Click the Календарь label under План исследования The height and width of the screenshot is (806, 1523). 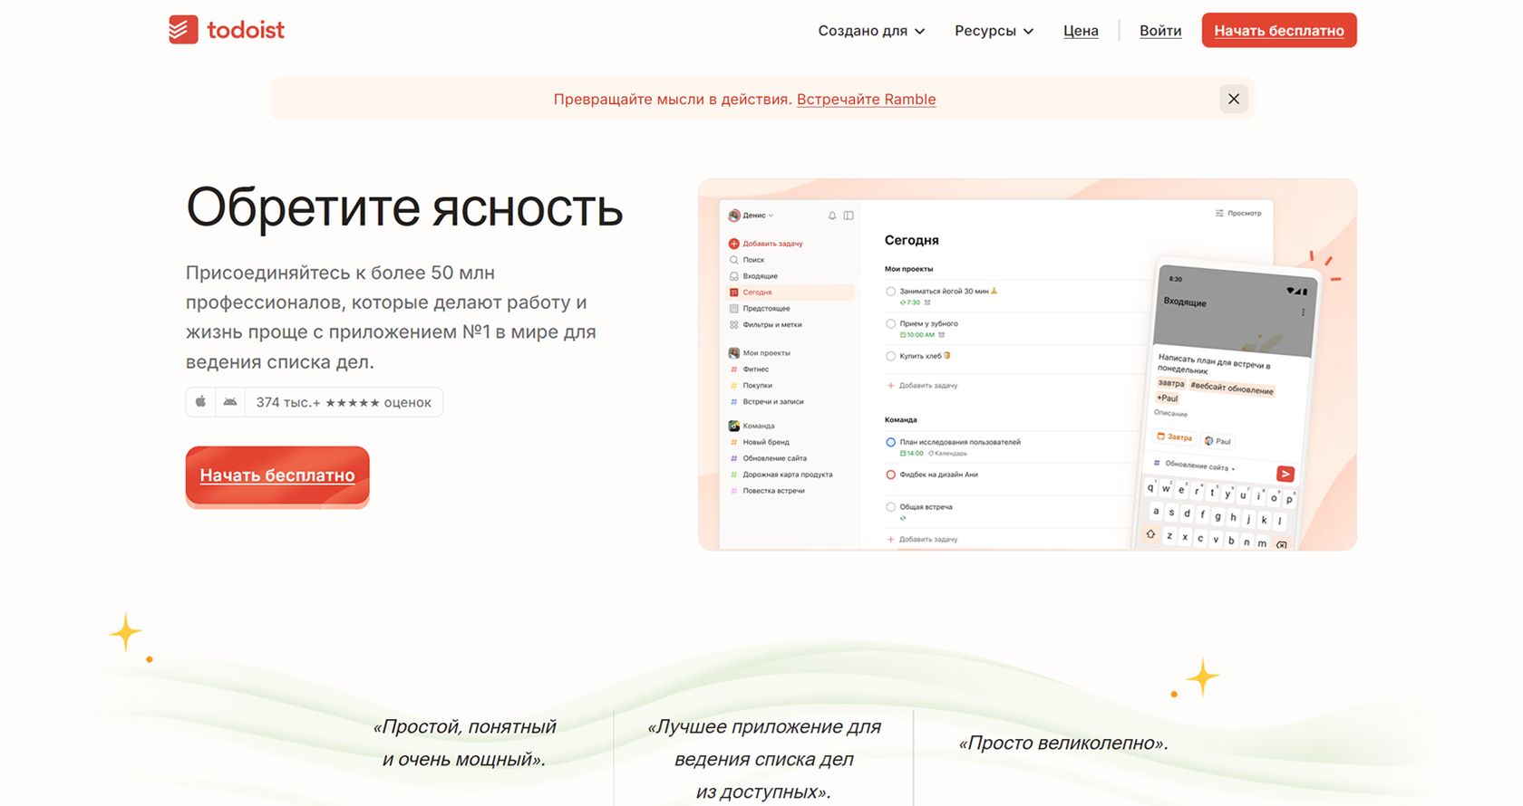pos(947,454)
